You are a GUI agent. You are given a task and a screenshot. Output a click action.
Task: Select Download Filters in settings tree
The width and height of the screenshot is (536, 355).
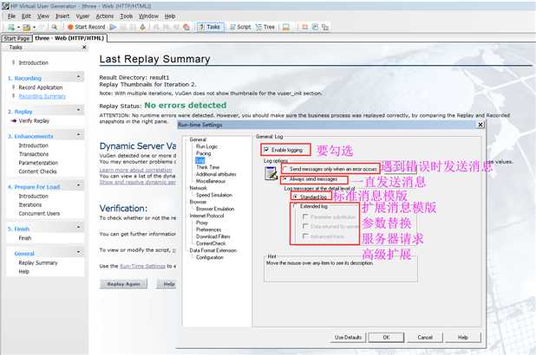pyautogui.click(x=213, y=236)
